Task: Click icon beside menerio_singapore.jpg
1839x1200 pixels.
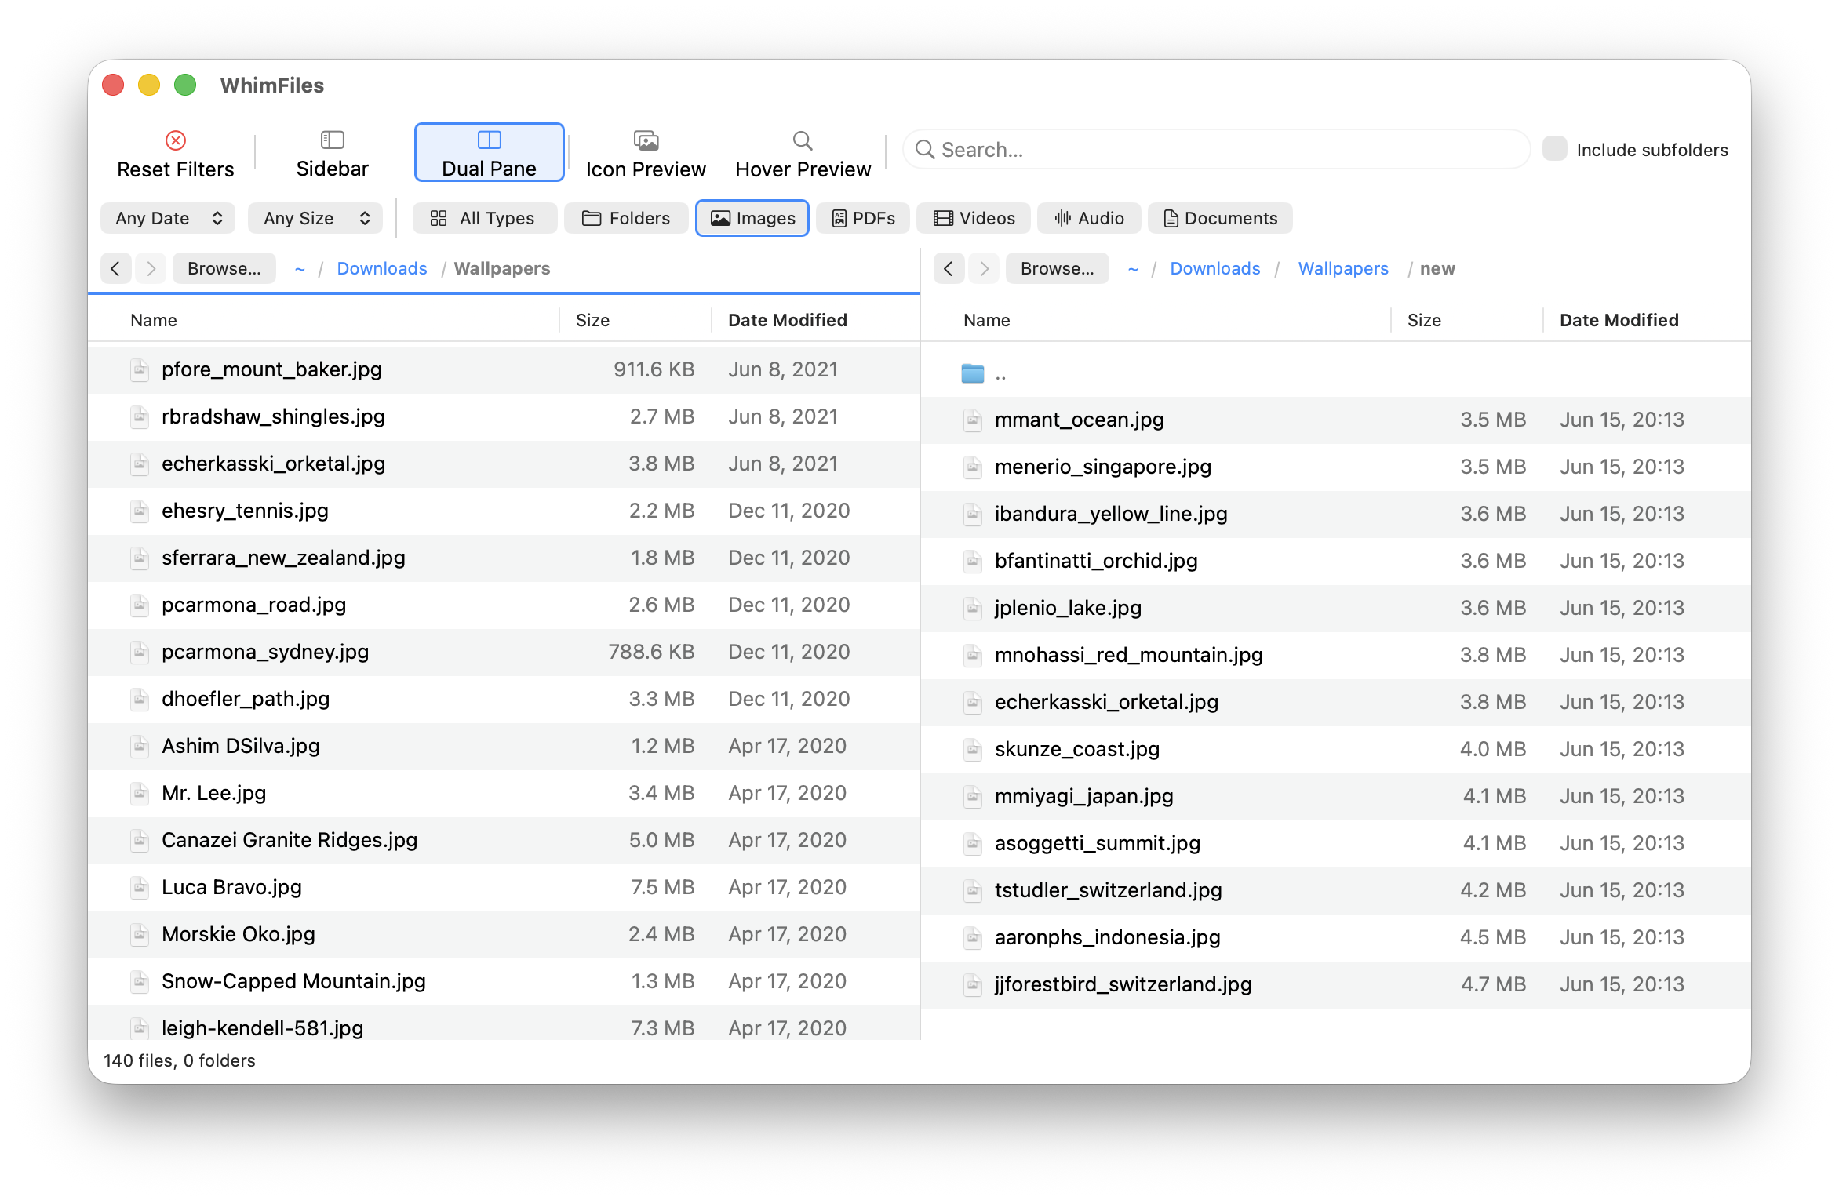Action: [x=973, y=467]
